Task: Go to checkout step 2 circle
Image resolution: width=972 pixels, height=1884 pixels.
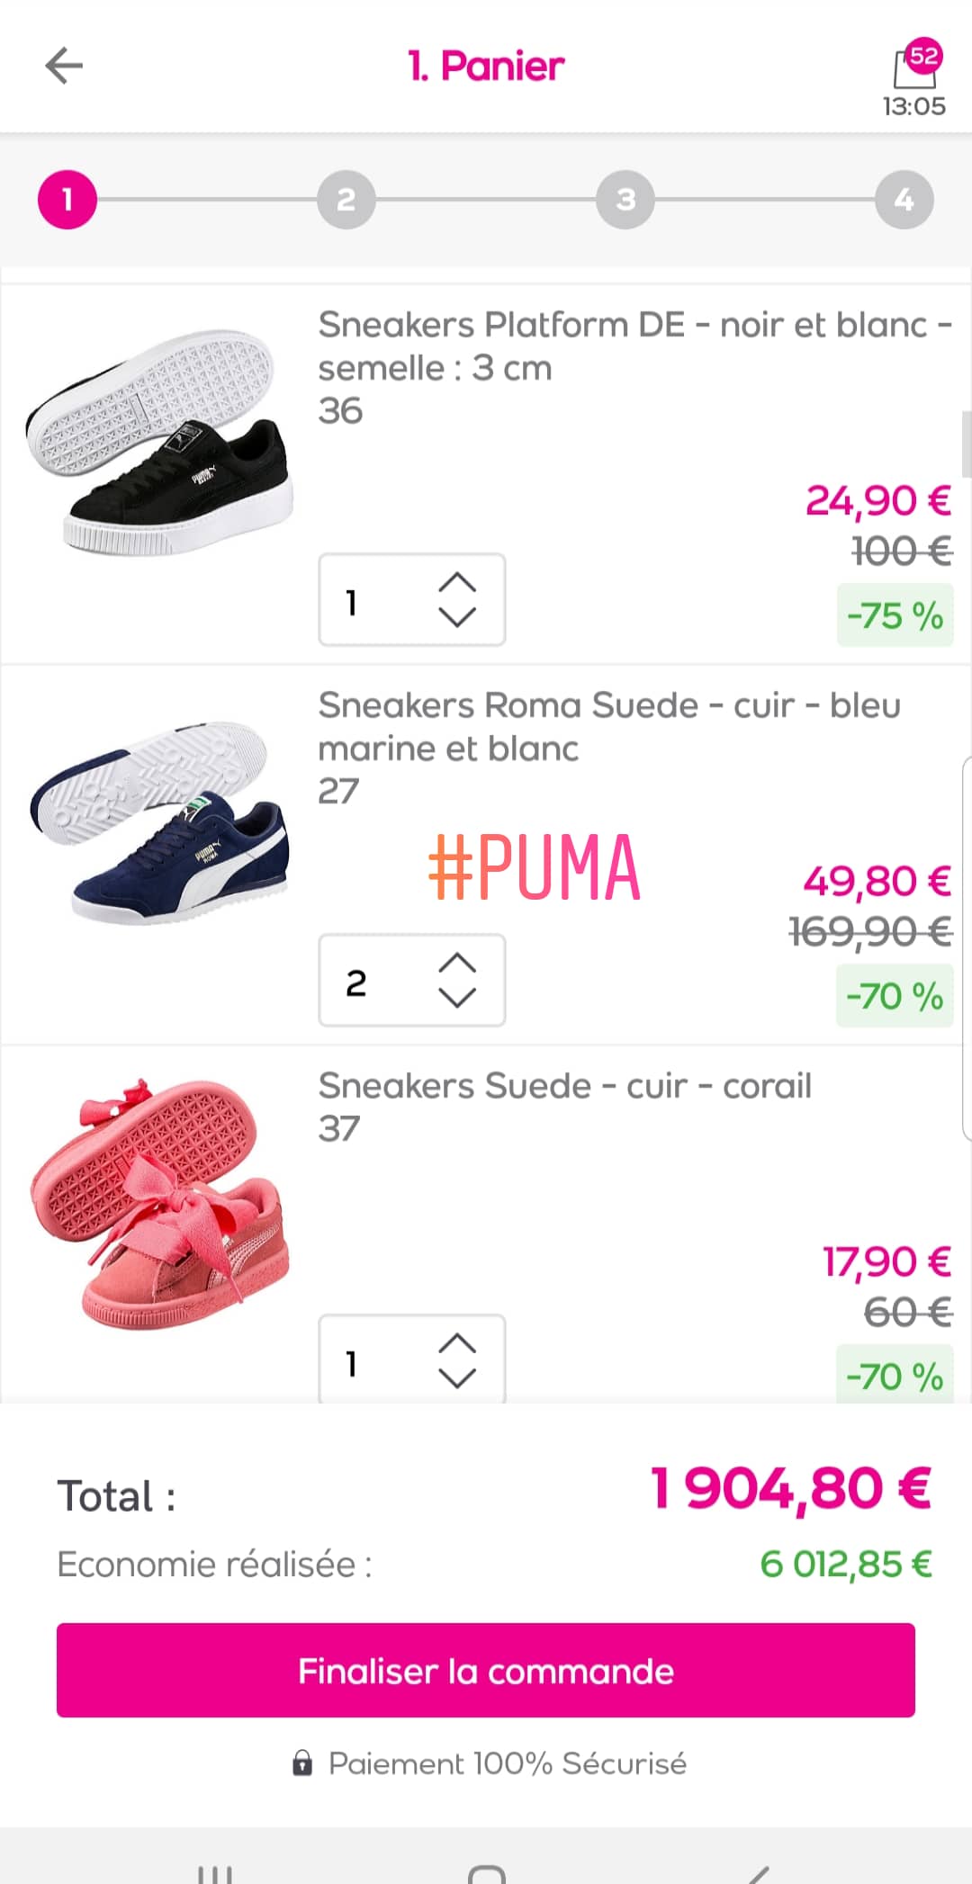Action: coord(346,199)
